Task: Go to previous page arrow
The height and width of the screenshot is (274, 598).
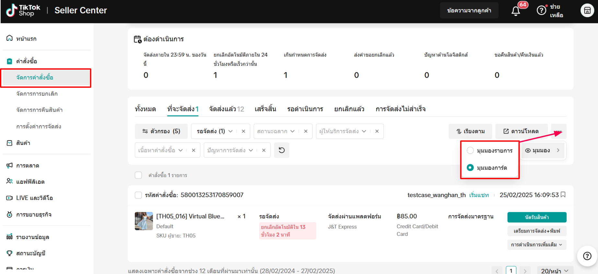Action: (x=497, y=271)
